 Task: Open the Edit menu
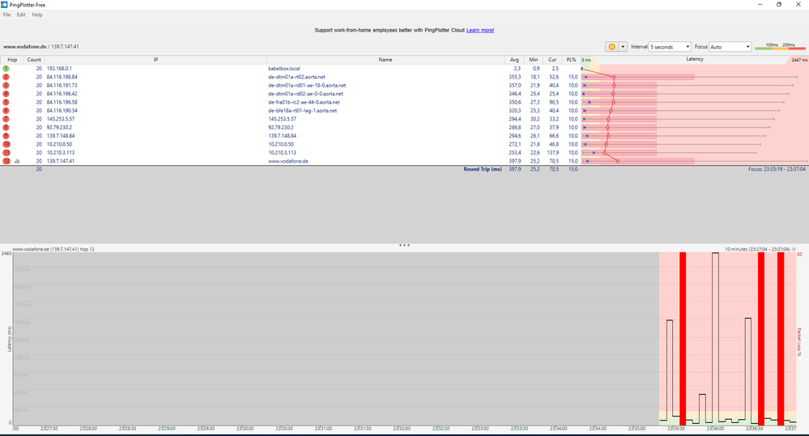tap(20, 15)
